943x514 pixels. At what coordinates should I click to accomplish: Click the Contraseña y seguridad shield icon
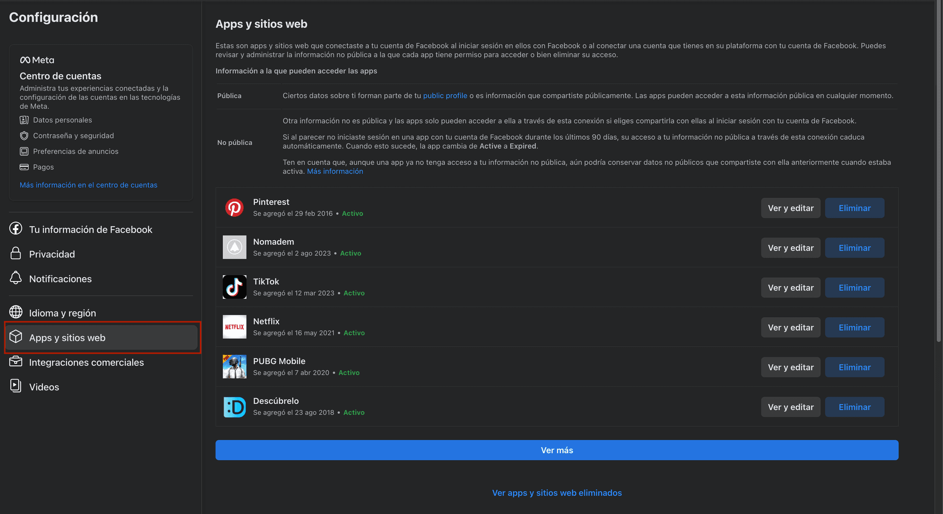pyautogui.click(x=24, y=136)
